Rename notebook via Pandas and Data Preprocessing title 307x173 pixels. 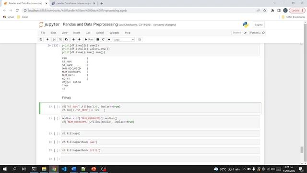(90, 25)
